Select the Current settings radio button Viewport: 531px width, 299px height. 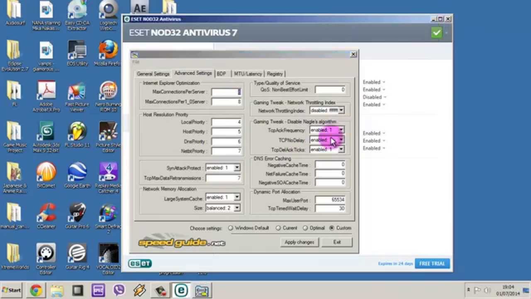pos(279,228)
